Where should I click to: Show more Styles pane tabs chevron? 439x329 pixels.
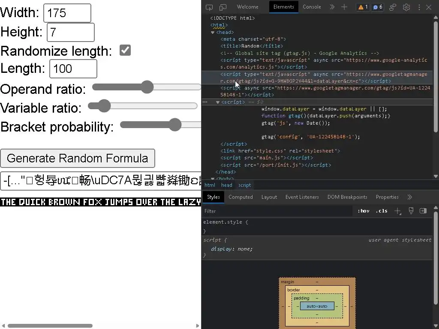point(409,197)
